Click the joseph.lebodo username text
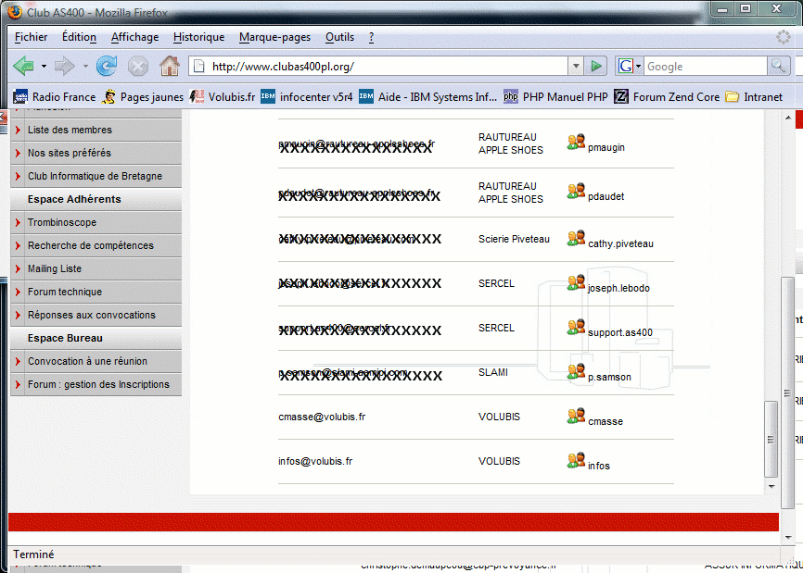803x573 pixels. coord(618,288)
